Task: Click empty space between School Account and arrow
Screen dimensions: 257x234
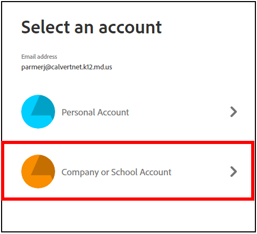Action: coord(200,172)
